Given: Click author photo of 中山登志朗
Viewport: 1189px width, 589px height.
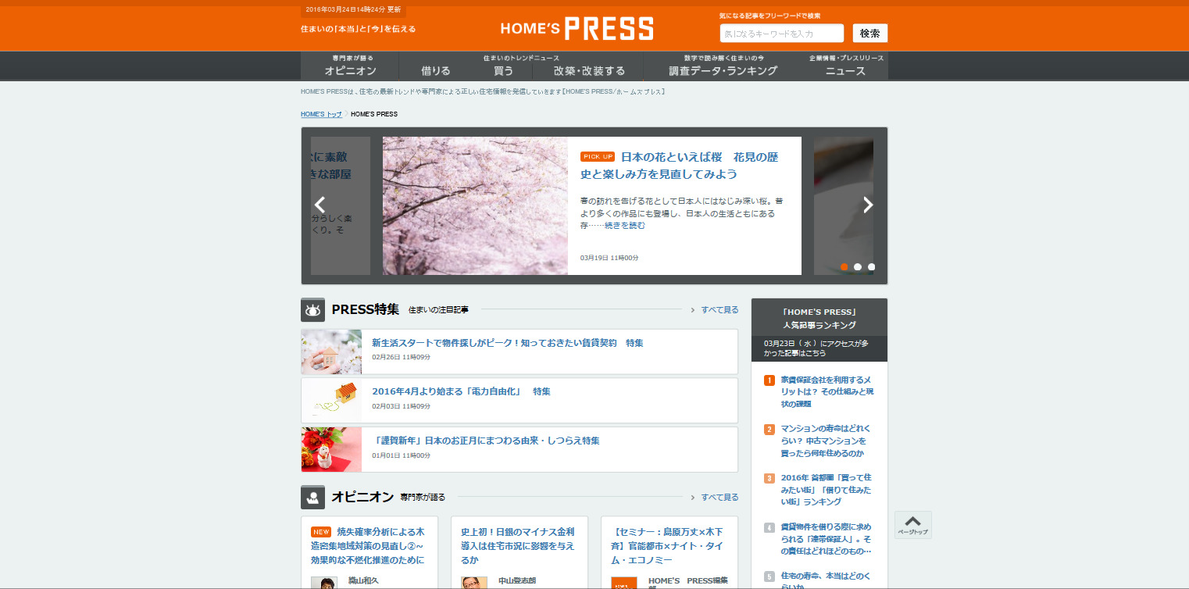Looking at the screenshot, I should point(474,583).
